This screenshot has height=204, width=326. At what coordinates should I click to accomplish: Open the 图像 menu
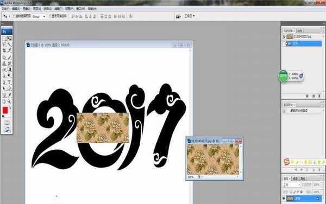27,9
